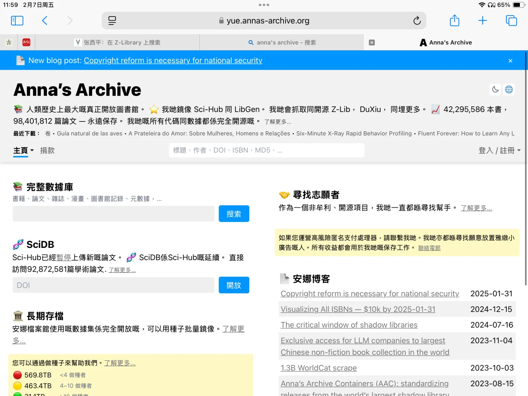
Task: Open volunteers 了解更多 link
Action: [x=476, y=208]
